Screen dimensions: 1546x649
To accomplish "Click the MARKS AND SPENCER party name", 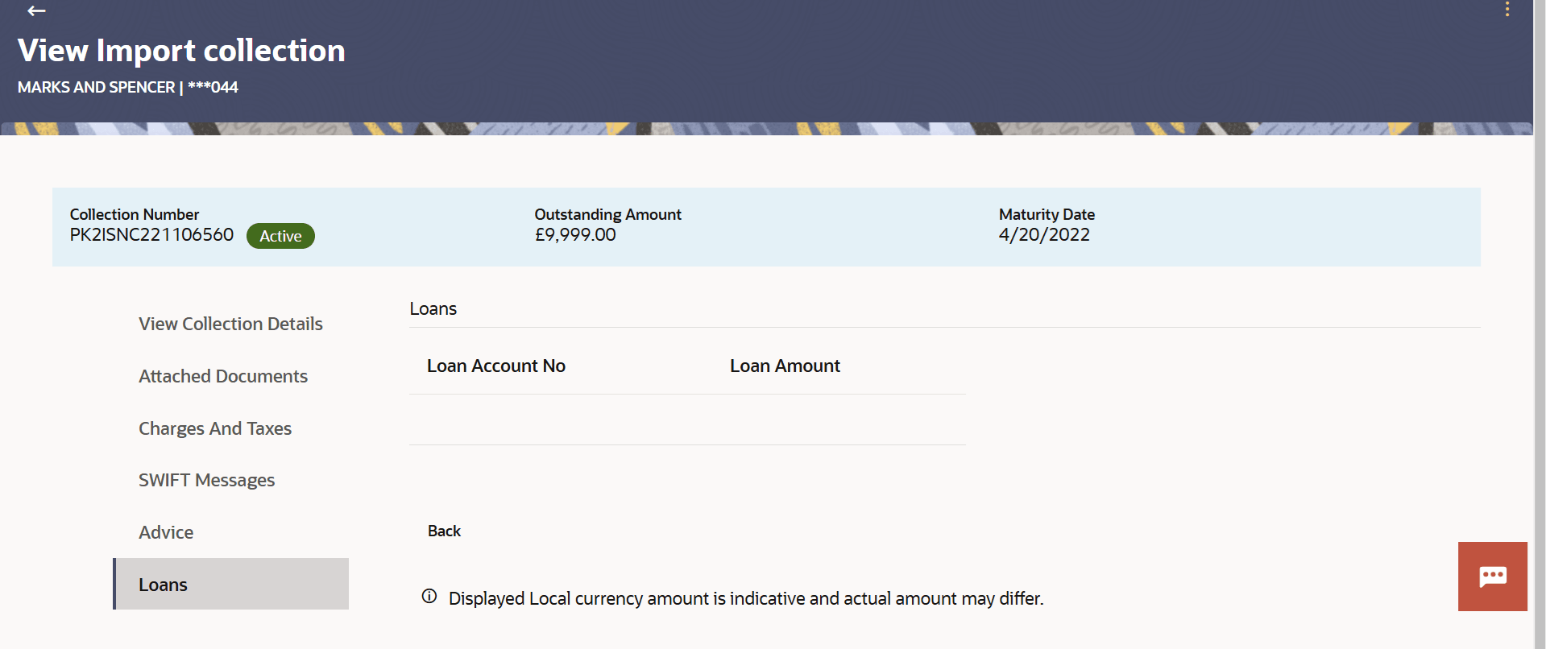I will pos(96,87).
